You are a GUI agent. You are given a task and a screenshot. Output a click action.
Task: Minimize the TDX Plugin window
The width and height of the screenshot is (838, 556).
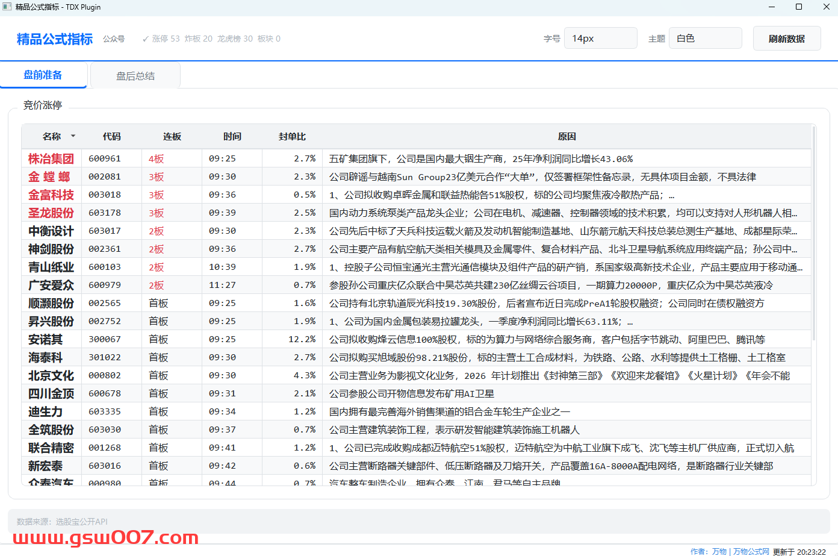(772, 7)
